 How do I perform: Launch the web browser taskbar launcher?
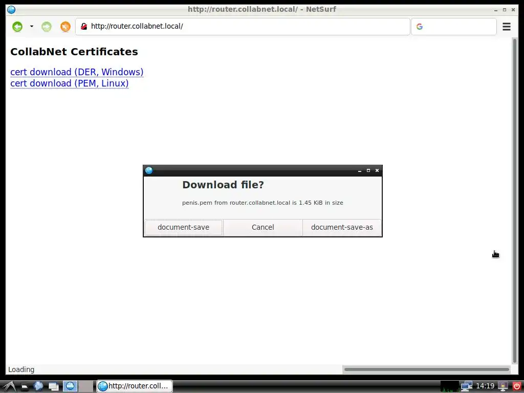click(x=38, y=386)
